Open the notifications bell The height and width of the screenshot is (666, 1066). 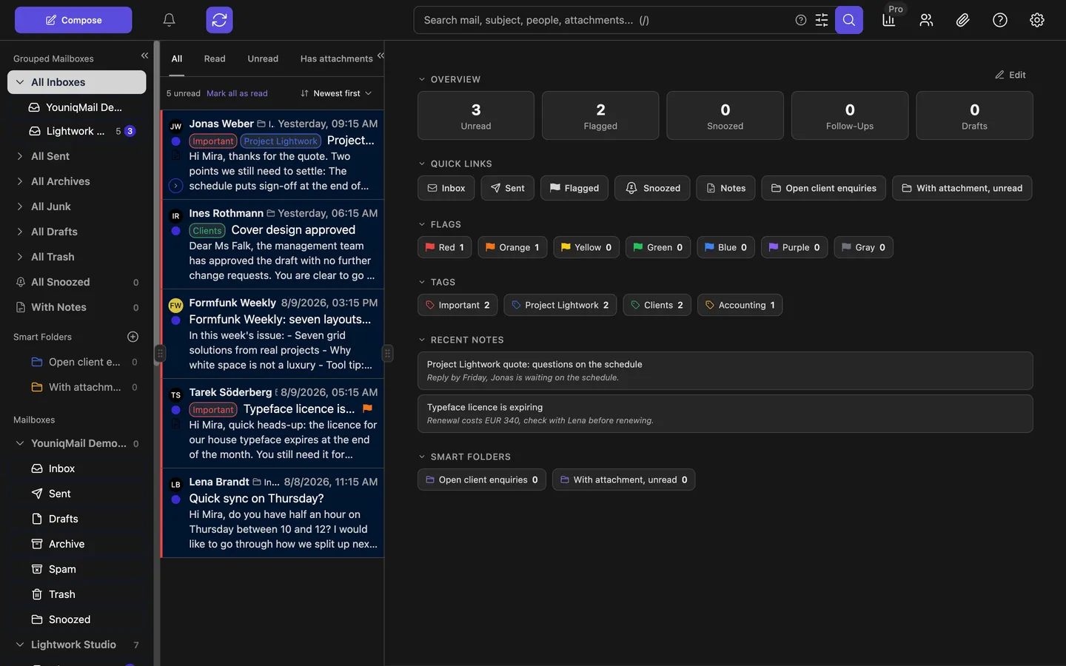click(x=169, y=20)
